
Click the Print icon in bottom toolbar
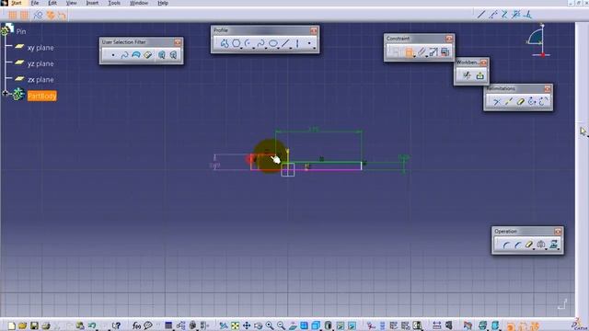[x=46, y=325]
